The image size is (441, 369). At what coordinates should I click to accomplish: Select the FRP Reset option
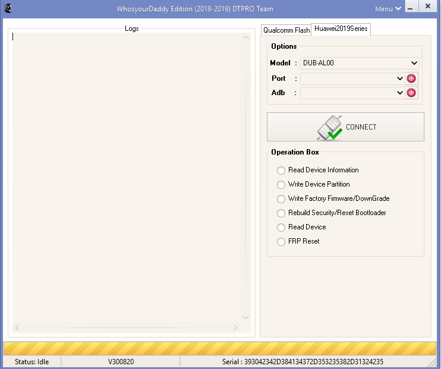tap(298, 241)
